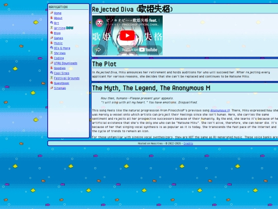Screen dimensions: 278x209
Task: Click the Rejected Diva page heading
Action: (132, 9)
